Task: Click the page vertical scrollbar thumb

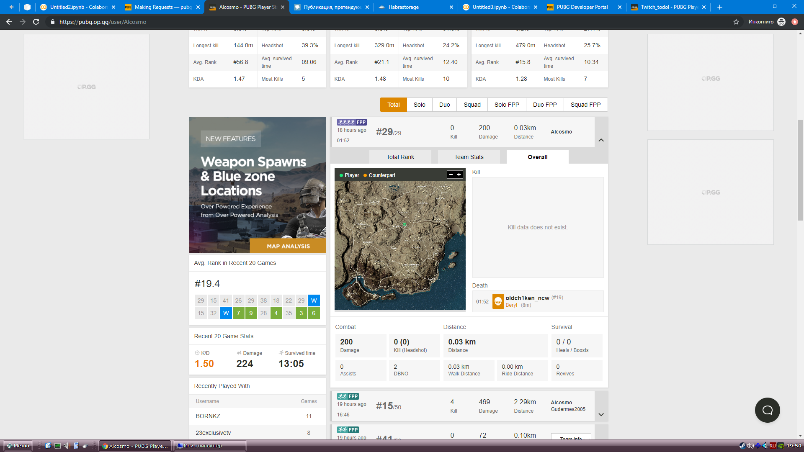Action: [x=800, y=169]
